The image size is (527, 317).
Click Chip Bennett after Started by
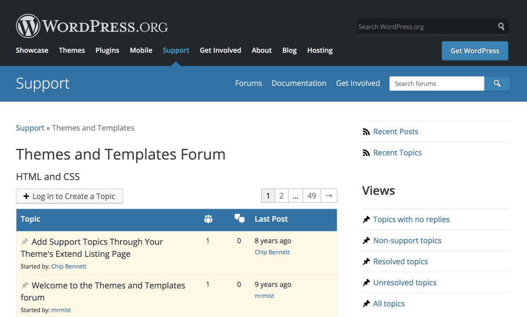click(68, 266)
